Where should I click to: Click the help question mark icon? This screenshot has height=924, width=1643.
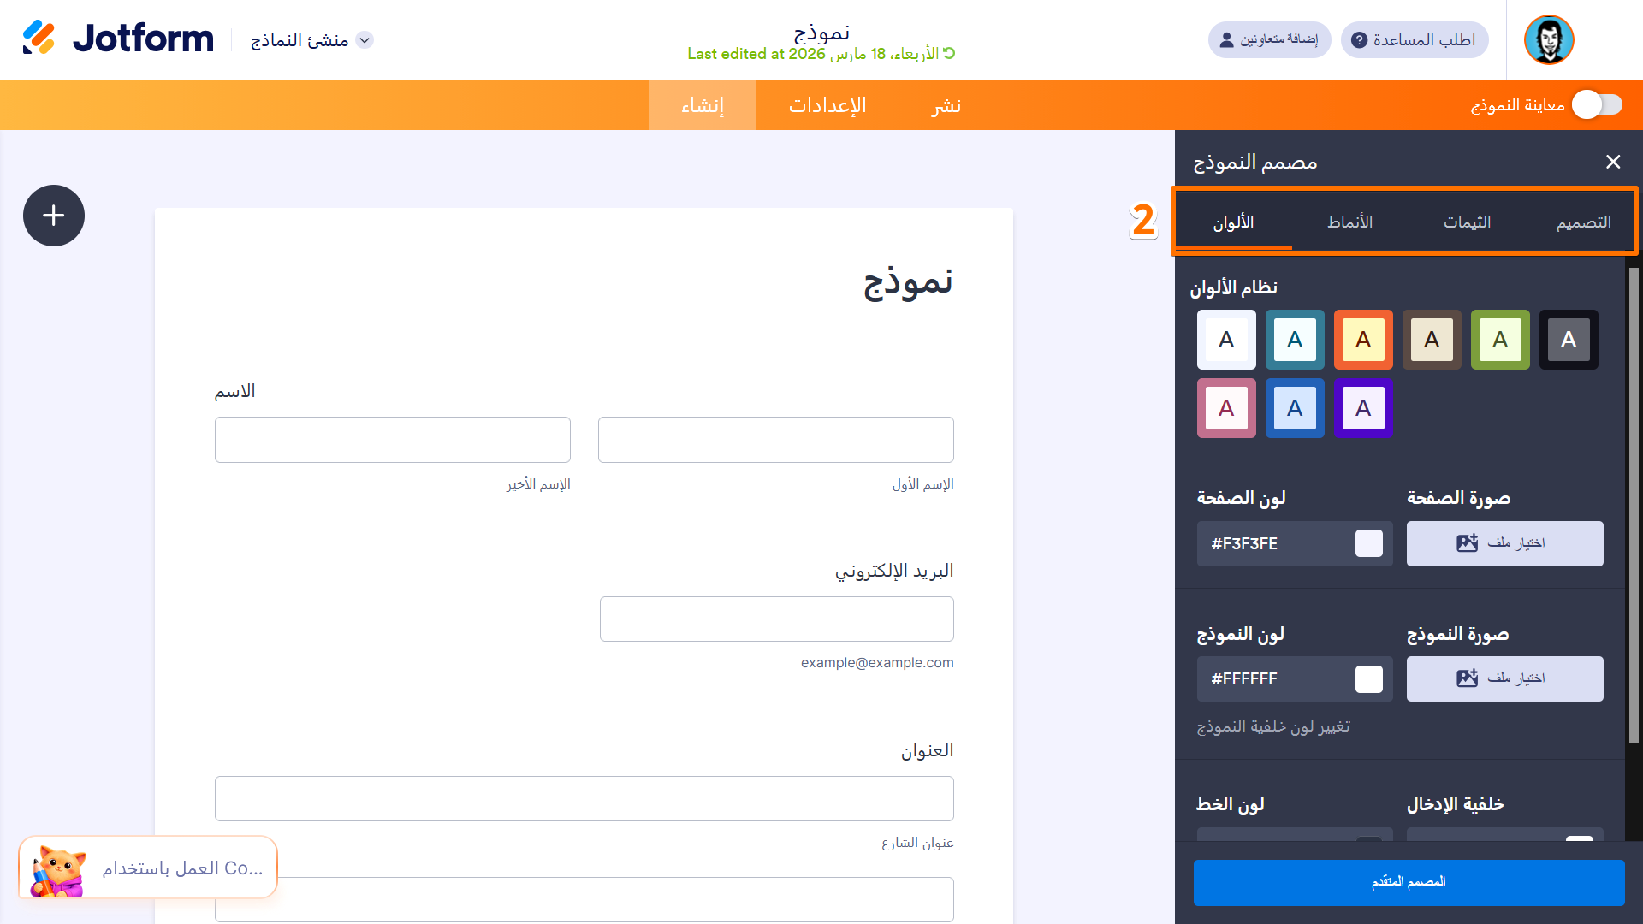tap(1359, 39)
